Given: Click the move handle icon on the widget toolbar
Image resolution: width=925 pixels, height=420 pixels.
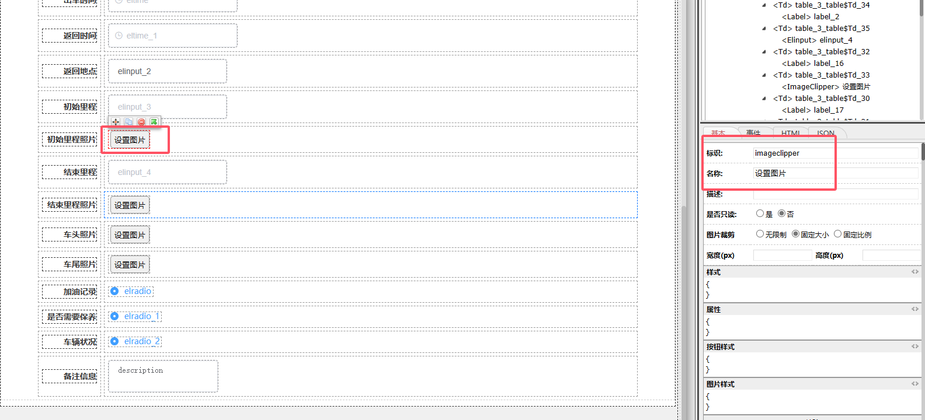Looking at the screenshot, I should pos(116,122).
